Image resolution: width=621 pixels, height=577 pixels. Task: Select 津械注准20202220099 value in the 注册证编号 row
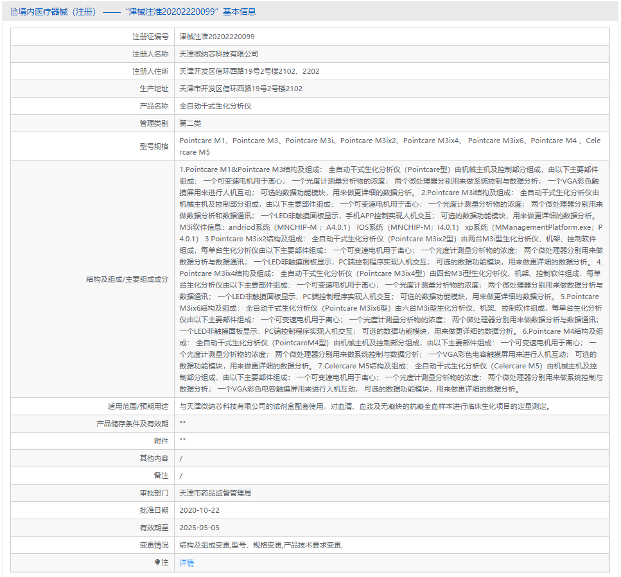click(x=217, y=37)
